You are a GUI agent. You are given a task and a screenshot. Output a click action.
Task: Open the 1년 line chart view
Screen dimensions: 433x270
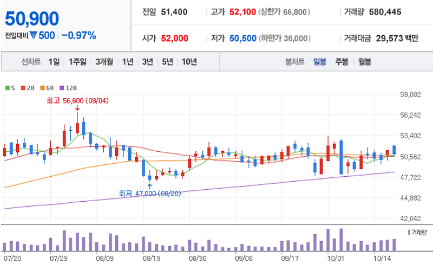tap(128, 61)
